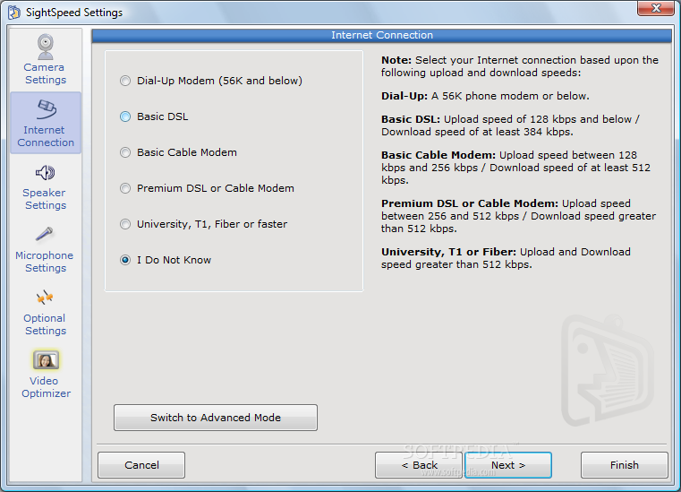Click the Microphone Settings mic icon
Screen dimensions: 681x492
pos(45,235)
